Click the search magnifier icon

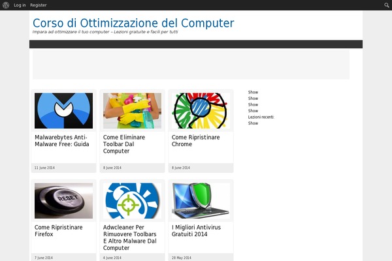pyautogui.click(x=387, y=5)
